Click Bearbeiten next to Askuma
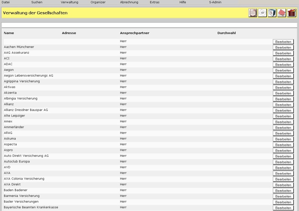 click(283, 139)
